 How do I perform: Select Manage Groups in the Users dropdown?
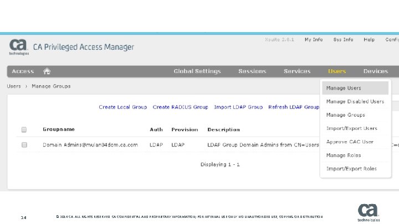355,115
